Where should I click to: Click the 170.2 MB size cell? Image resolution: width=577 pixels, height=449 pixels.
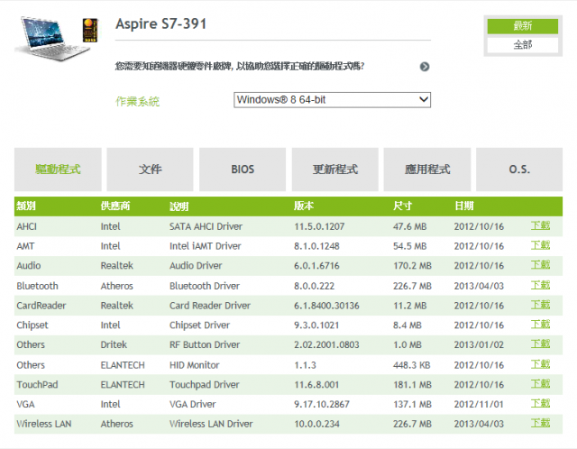412,265
